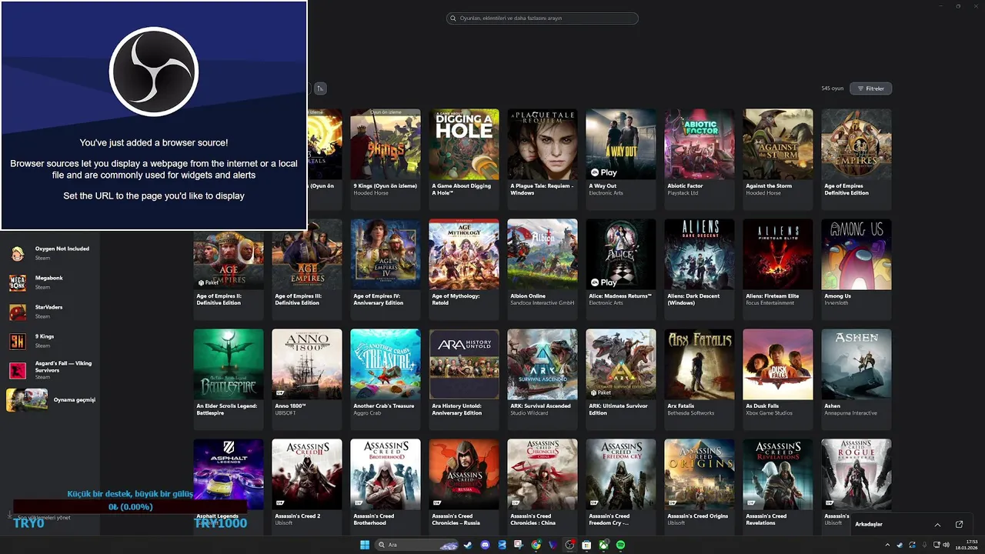This screenshot has width=985, height=554.
Task: Click the EA Play badge on Alice: Madness Returns
Action: pos(603,282)
